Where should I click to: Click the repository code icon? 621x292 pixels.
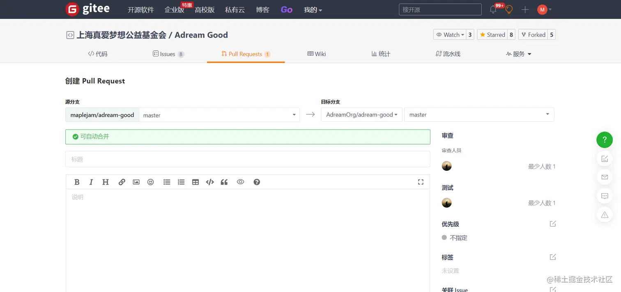click(x=70, y=35)
